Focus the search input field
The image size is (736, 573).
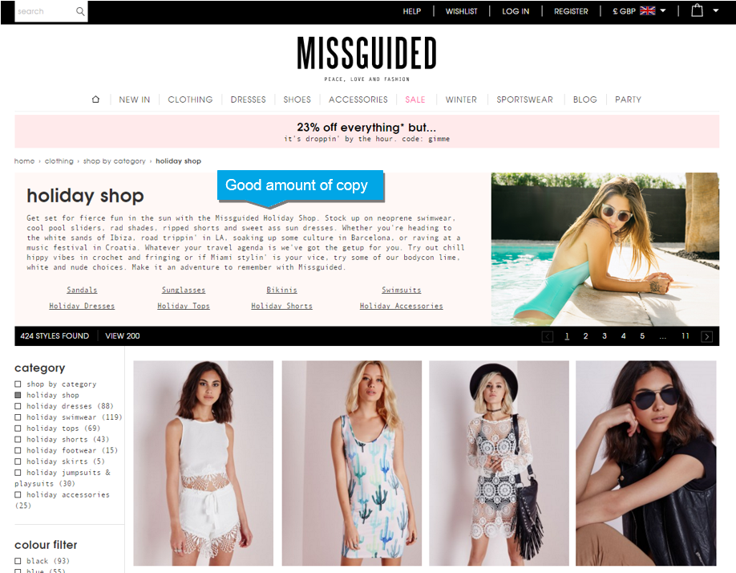46,11
